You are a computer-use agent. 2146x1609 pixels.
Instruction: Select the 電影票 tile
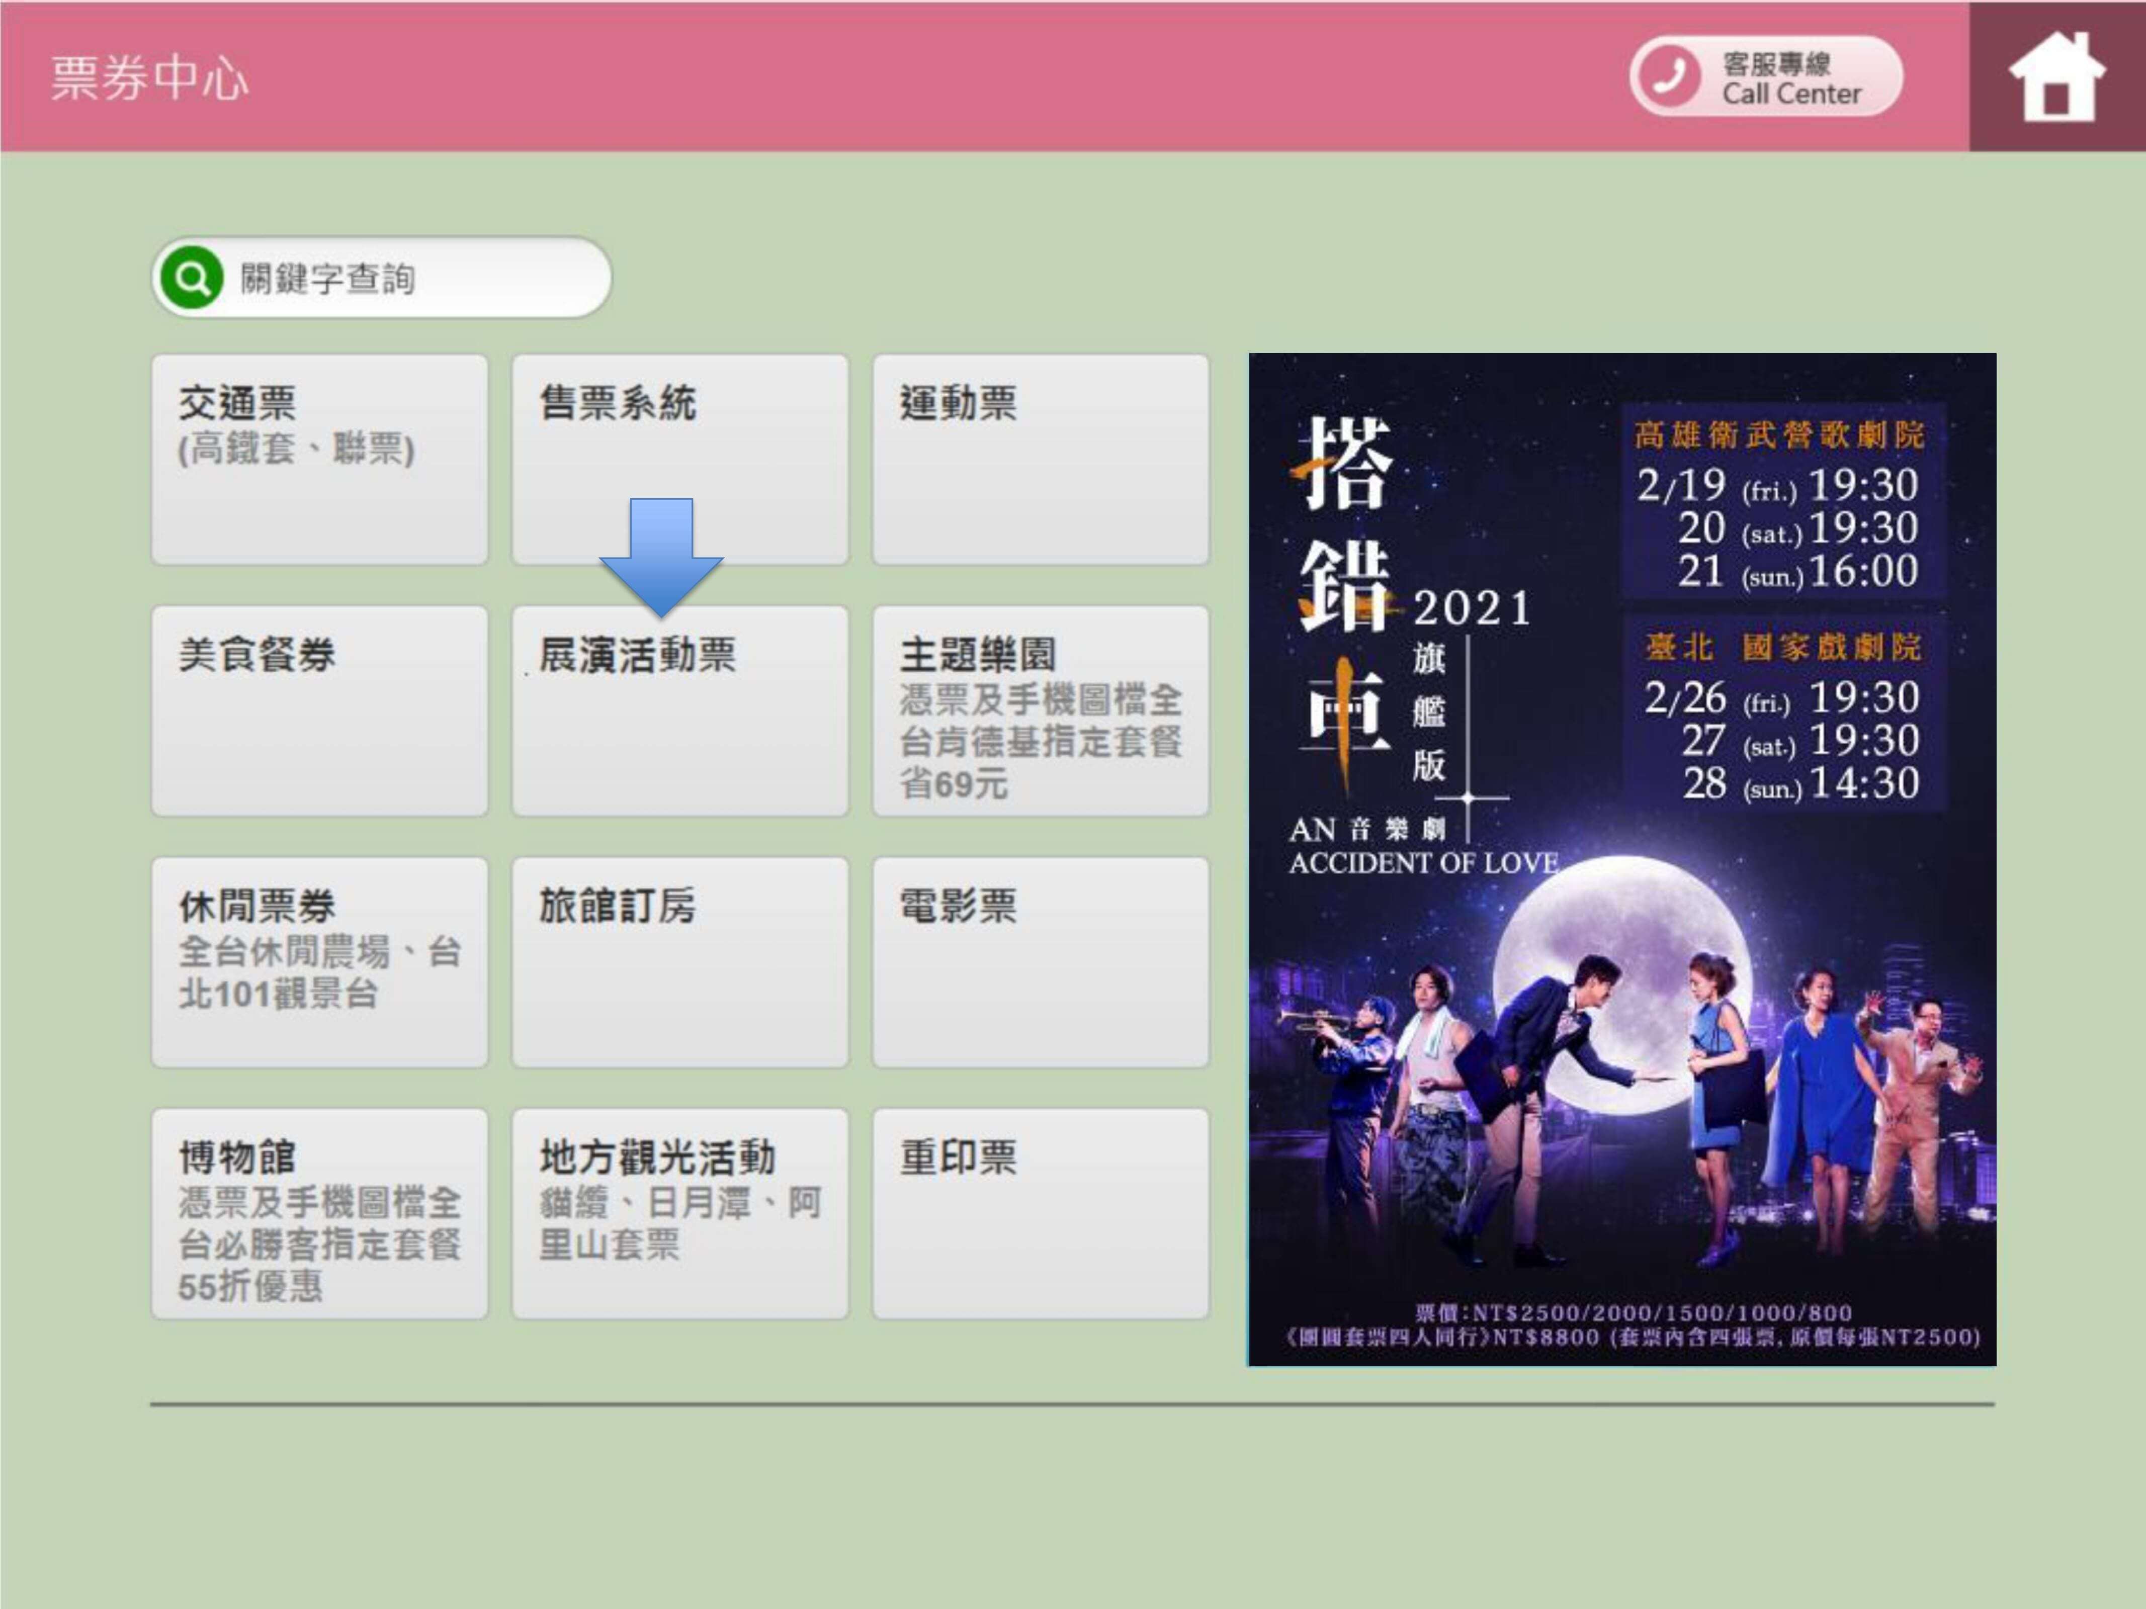tap(1041, 962)
